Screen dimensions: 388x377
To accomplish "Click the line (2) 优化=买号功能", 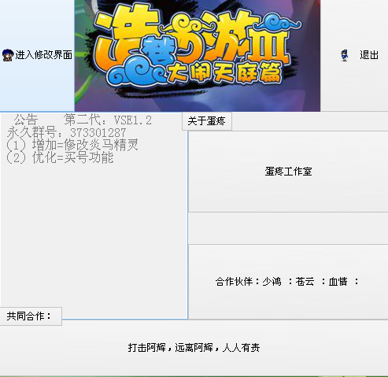I will click(x=60, y=157).
